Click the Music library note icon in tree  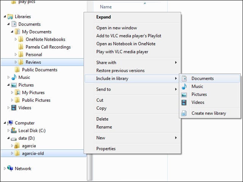(14, 77)
